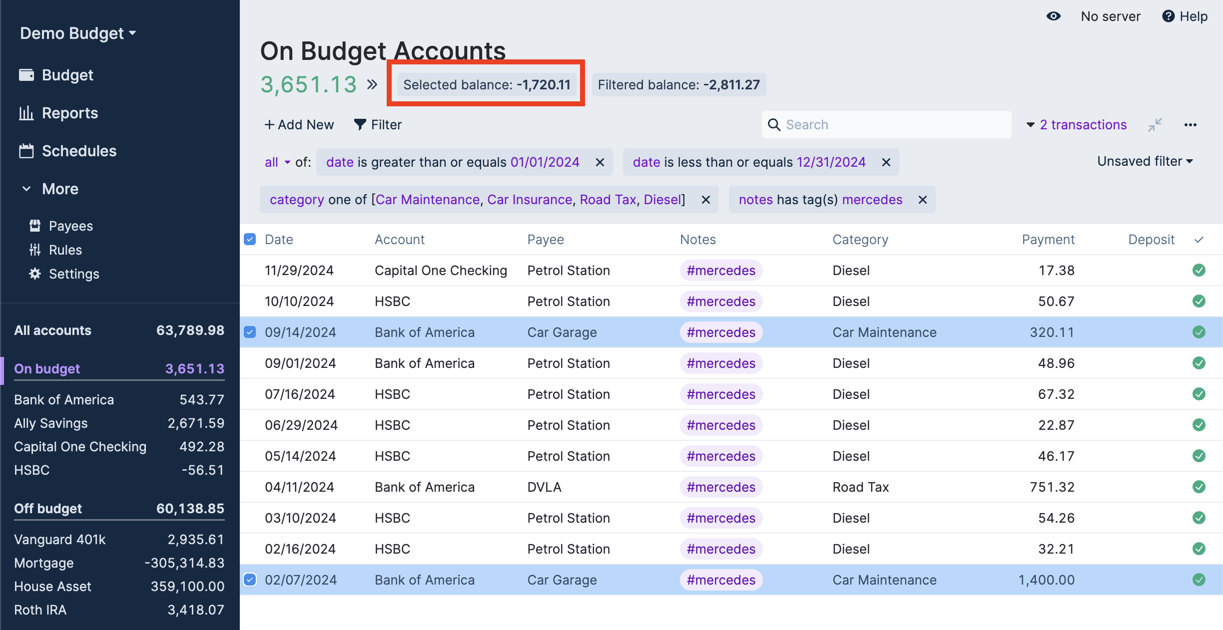The image size is (1223, 630).
Task: Toggle the privacy eye icon
Action: pyautogui.click(x=1053, y=16)
